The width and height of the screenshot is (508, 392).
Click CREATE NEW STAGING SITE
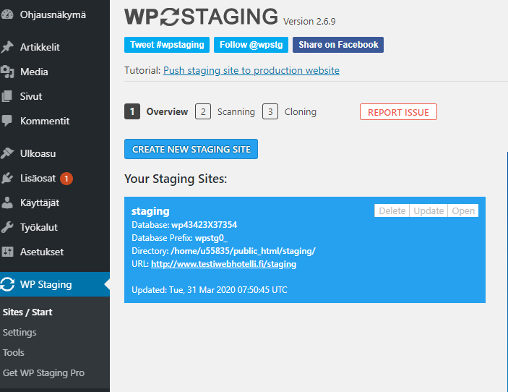pyautogui.click(x=191, y=149)
